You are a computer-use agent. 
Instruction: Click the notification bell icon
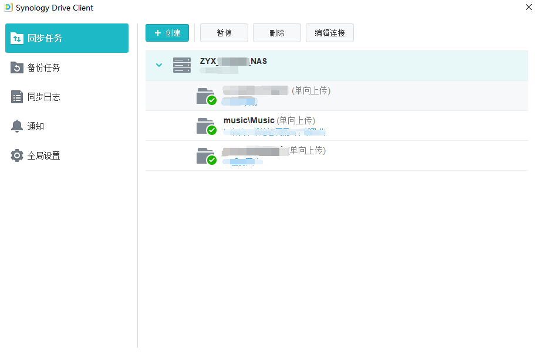pyautogui.click(x=17, y=127)
